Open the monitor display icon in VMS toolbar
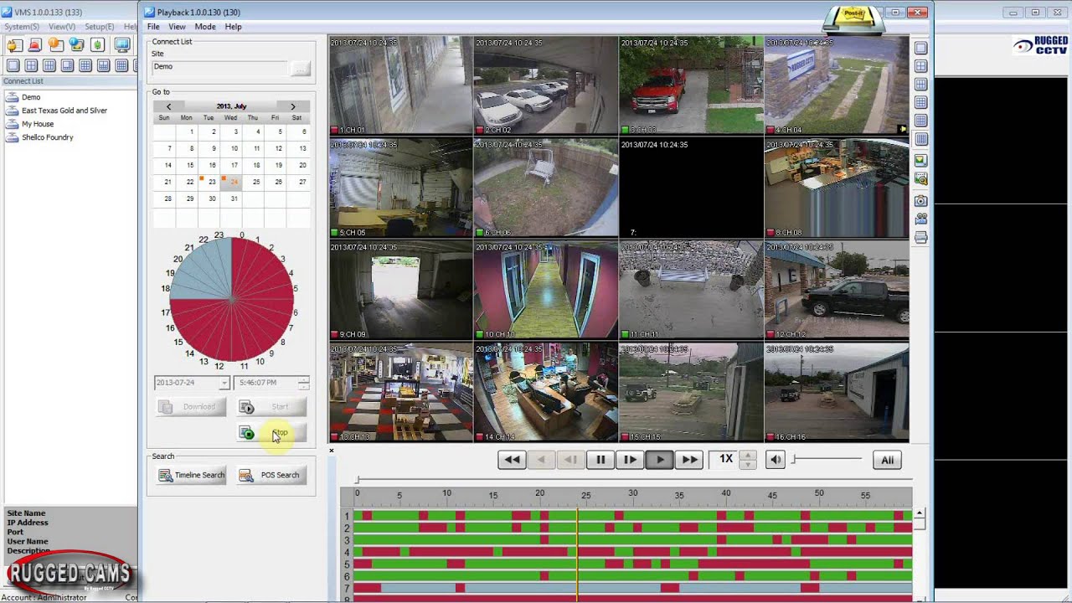The image size is (1072, 603). click(122, 45)
